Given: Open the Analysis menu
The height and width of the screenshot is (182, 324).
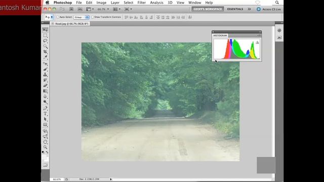Looking at the screenshot, I should click(x=156, y=3).
